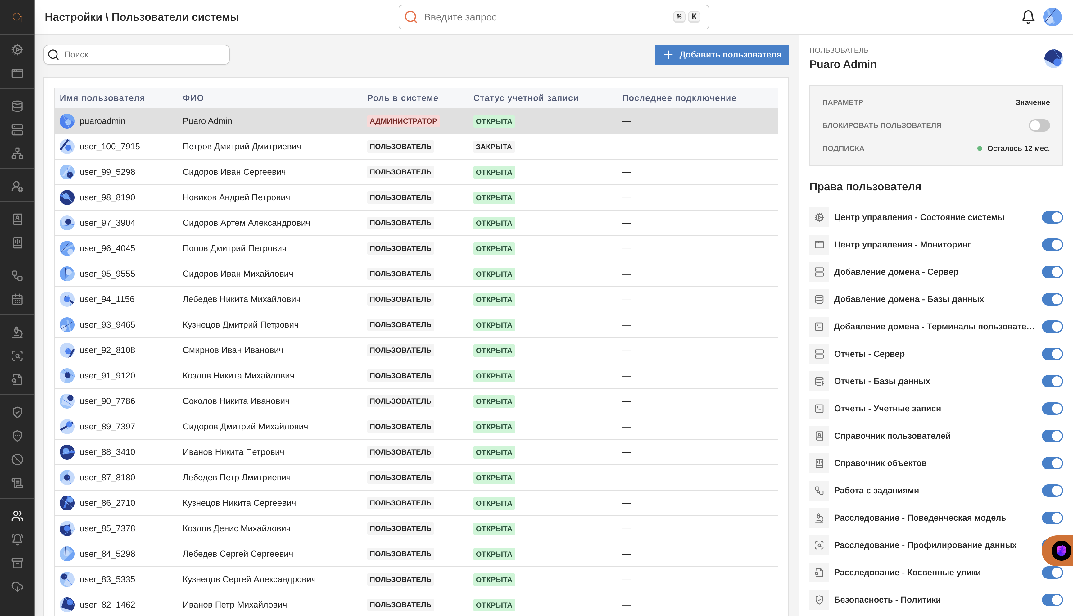Click the alarm bell sidebar icon
Viewport: 1073px width, 616px height.
[17, 539]
